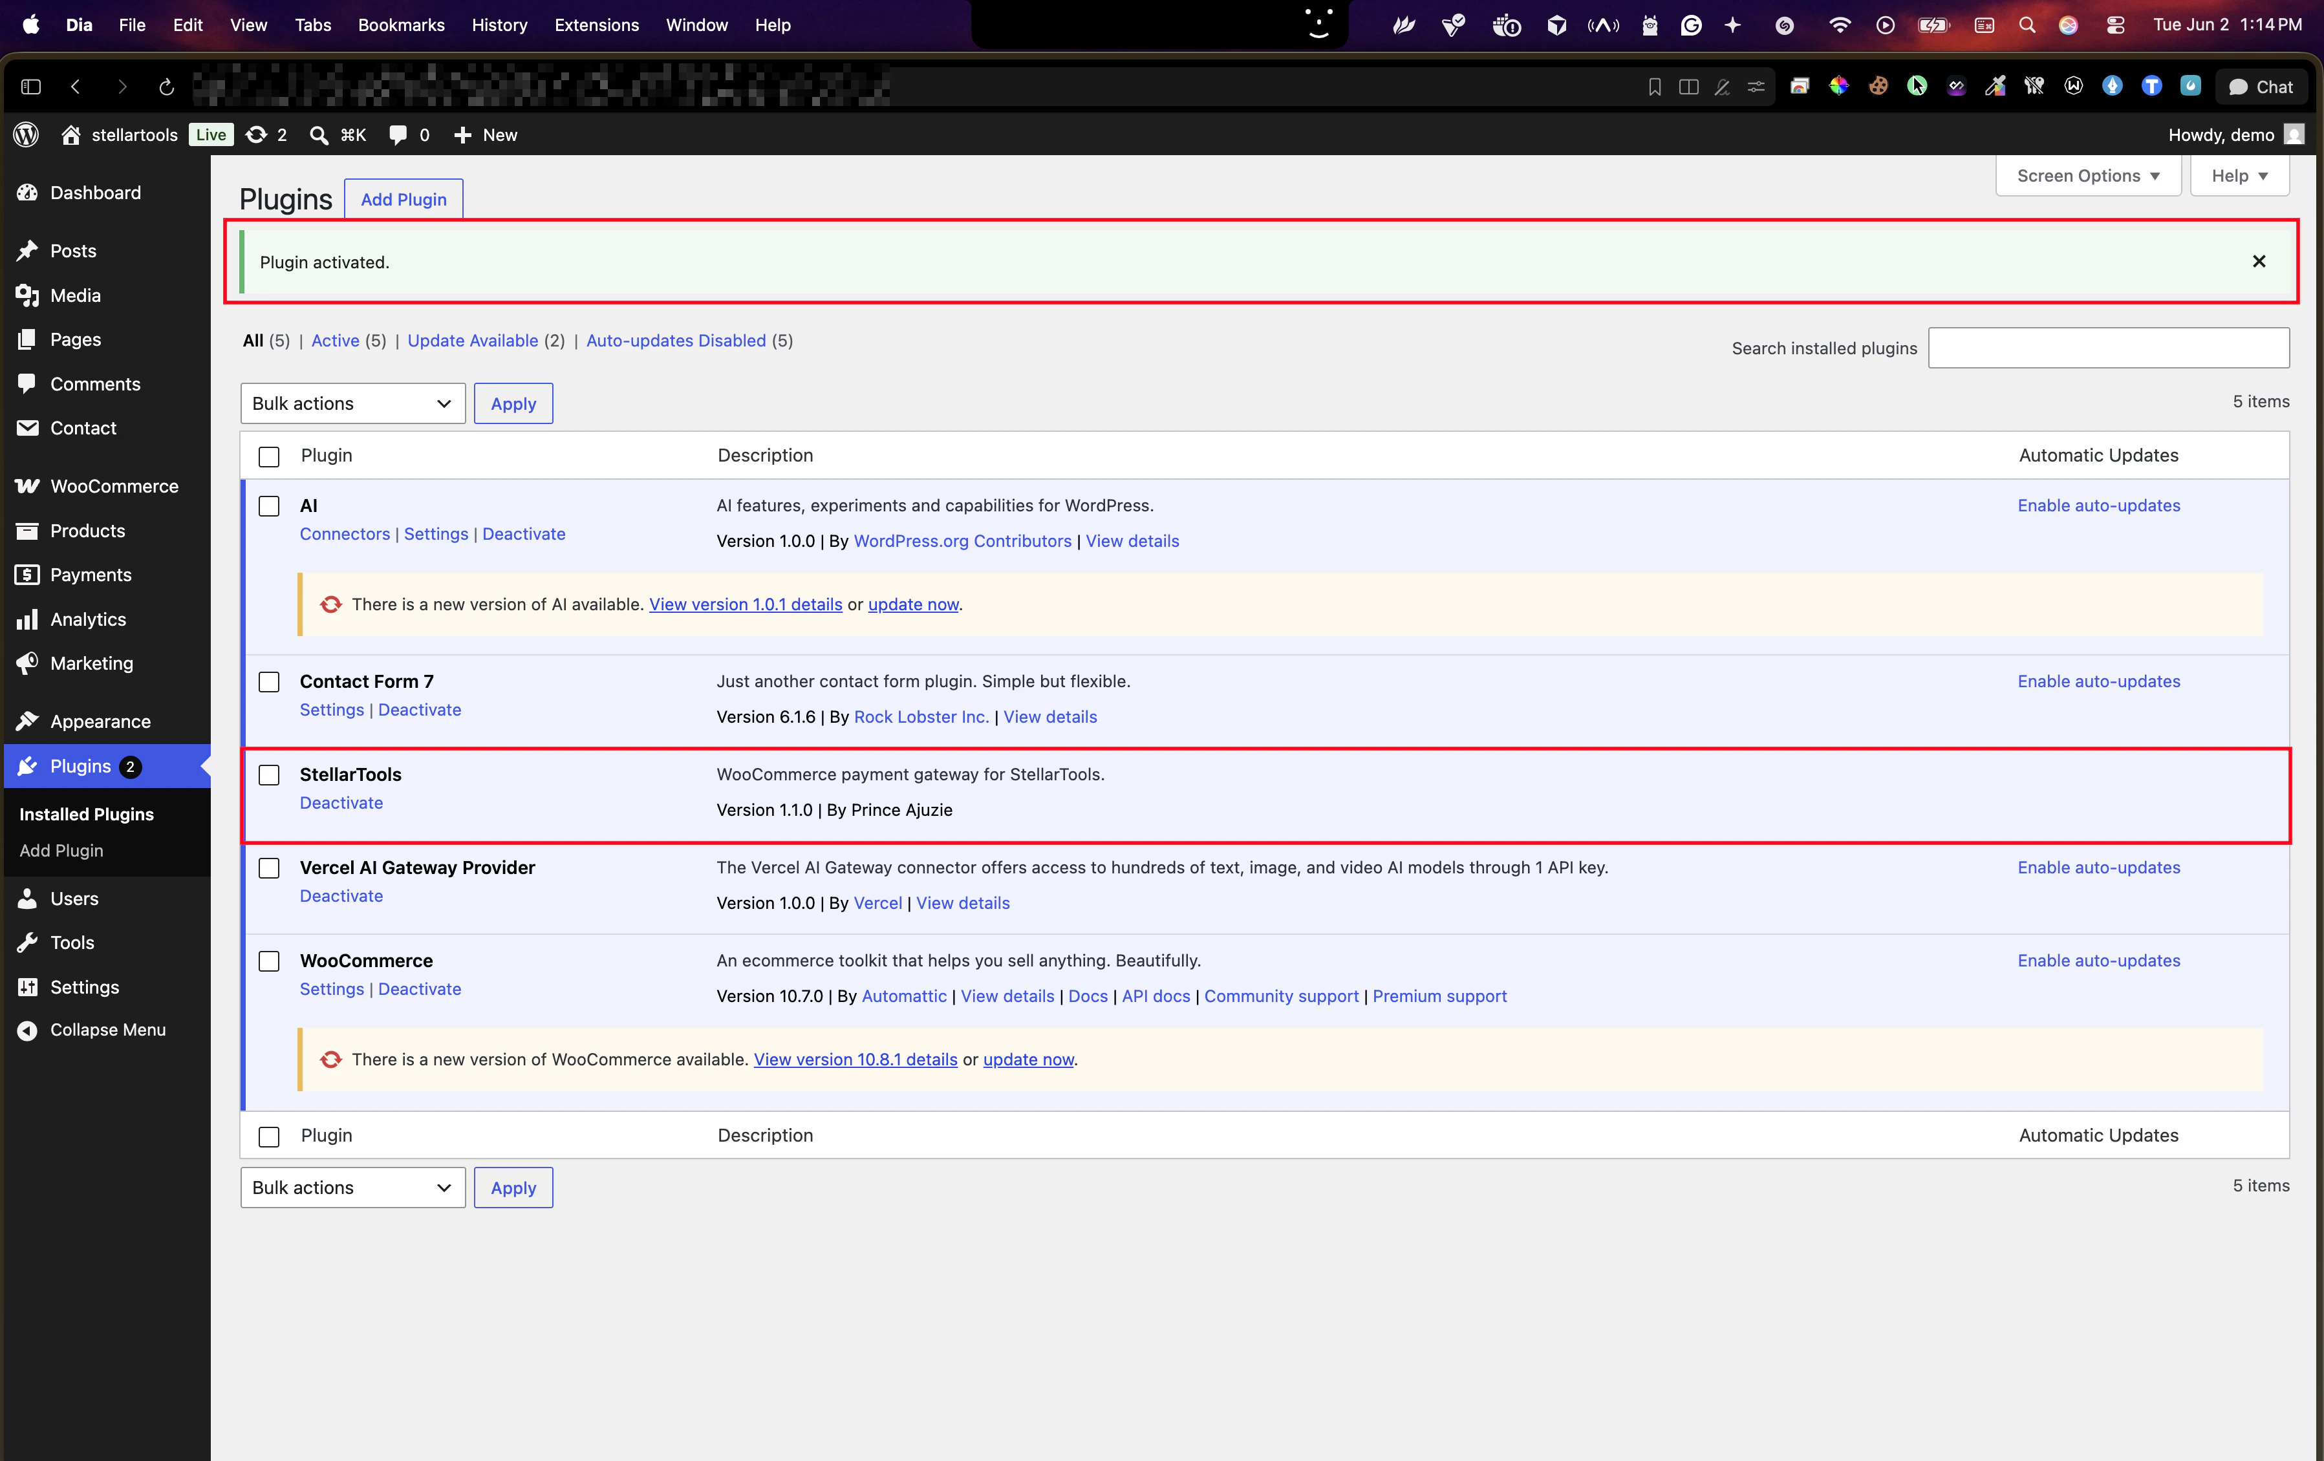This screenshot has width=2324, height=1461.
Task: Click the plus New content icon
Action: [x=463, y=135]
